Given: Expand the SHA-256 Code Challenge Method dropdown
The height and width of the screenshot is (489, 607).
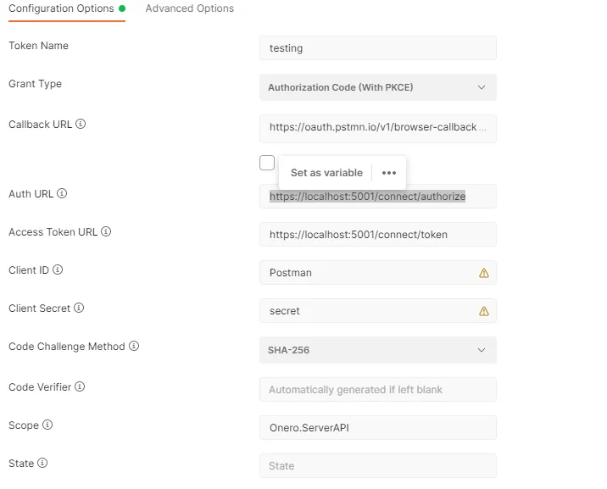Looking at the screenshot, I should pos(377,350).
